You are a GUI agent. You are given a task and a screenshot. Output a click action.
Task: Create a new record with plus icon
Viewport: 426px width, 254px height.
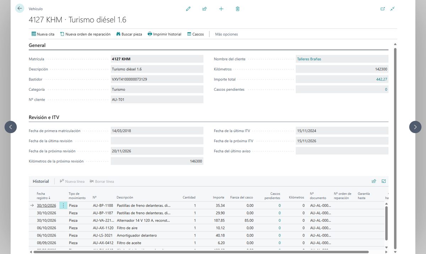coord(221,9)
